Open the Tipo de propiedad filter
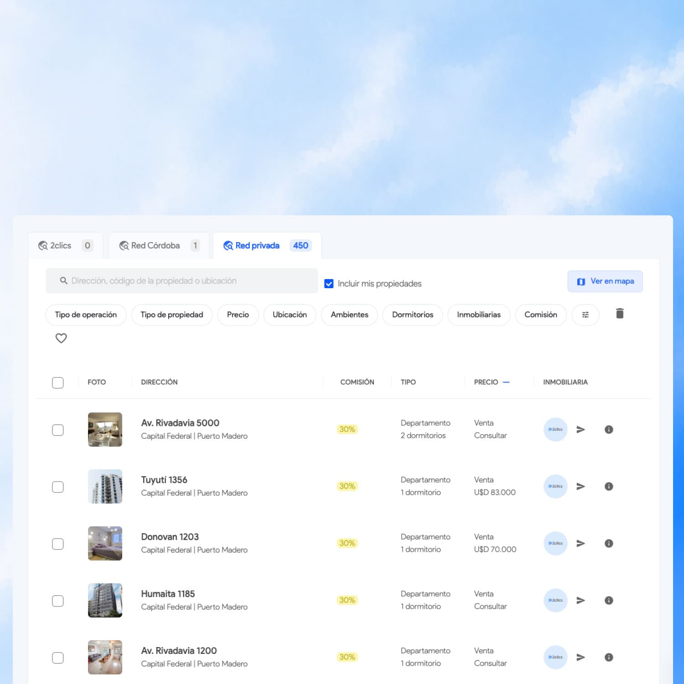 (x=172, y=315)
